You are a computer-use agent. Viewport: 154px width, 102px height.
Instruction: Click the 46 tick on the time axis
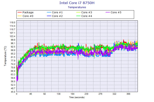pos(31,94)
